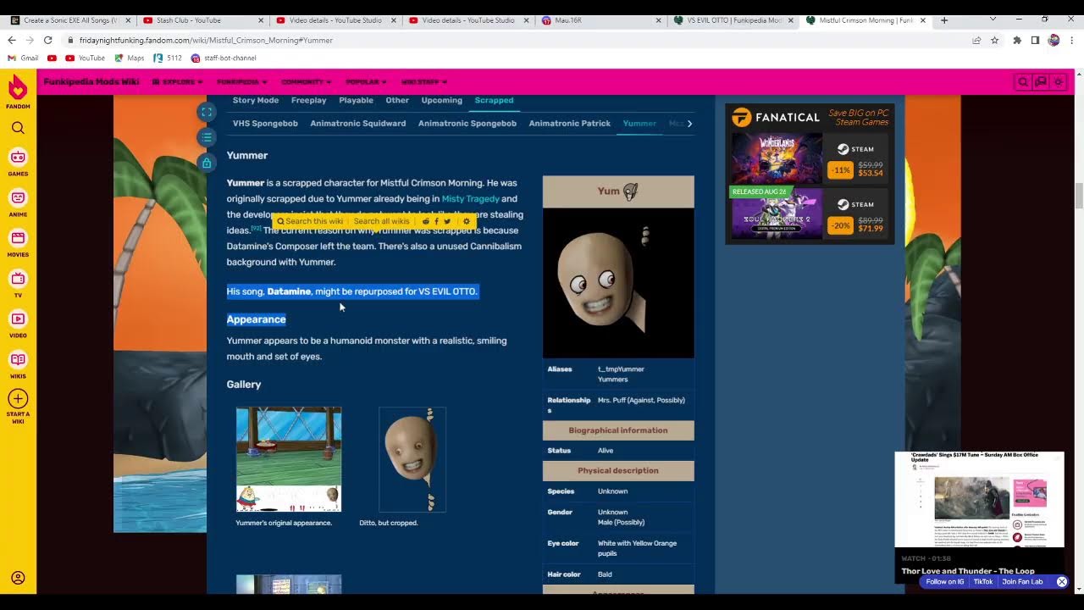Open the Wikis section in Fandom sidebar
1084x610 pixels.
(x=18, y=364)
